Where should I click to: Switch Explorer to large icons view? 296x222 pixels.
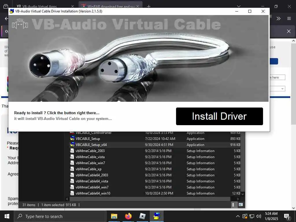point(241,205)
